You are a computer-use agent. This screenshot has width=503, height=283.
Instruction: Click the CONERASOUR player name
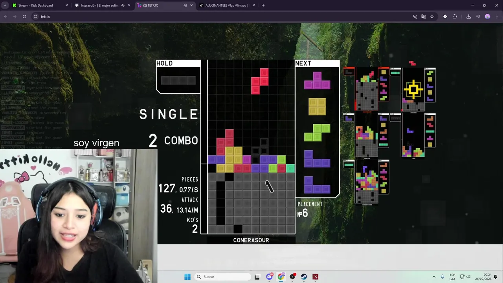click(251, 240)
